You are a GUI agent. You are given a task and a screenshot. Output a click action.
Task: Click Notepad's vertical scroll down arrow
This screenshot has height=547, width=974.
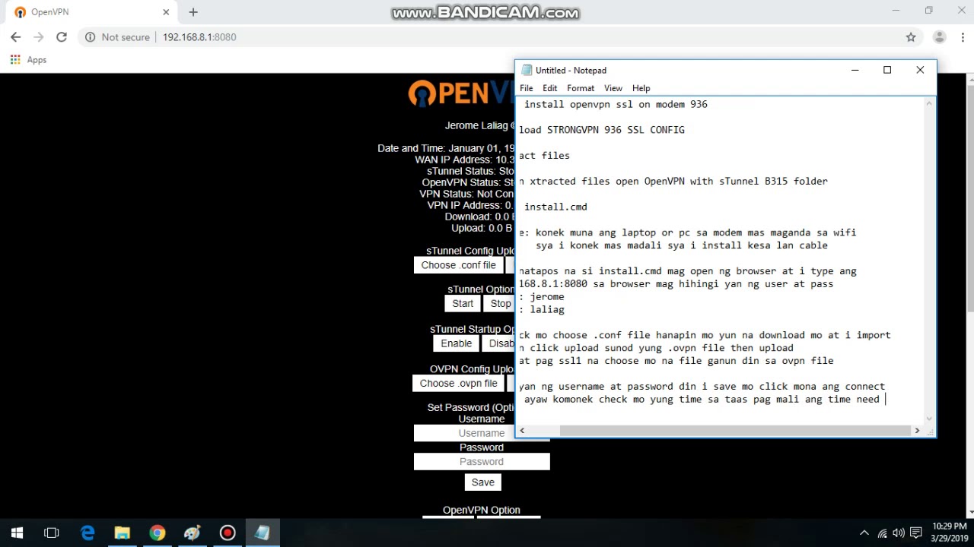(929, 418)
